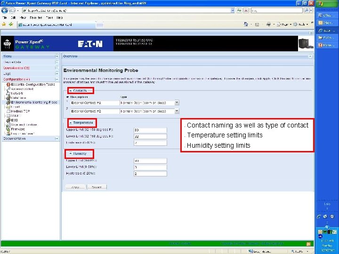The image size is (339, 254).
Task: Expand the Open Alarms section
Action: pyautogui.click(x=57, y=68)
